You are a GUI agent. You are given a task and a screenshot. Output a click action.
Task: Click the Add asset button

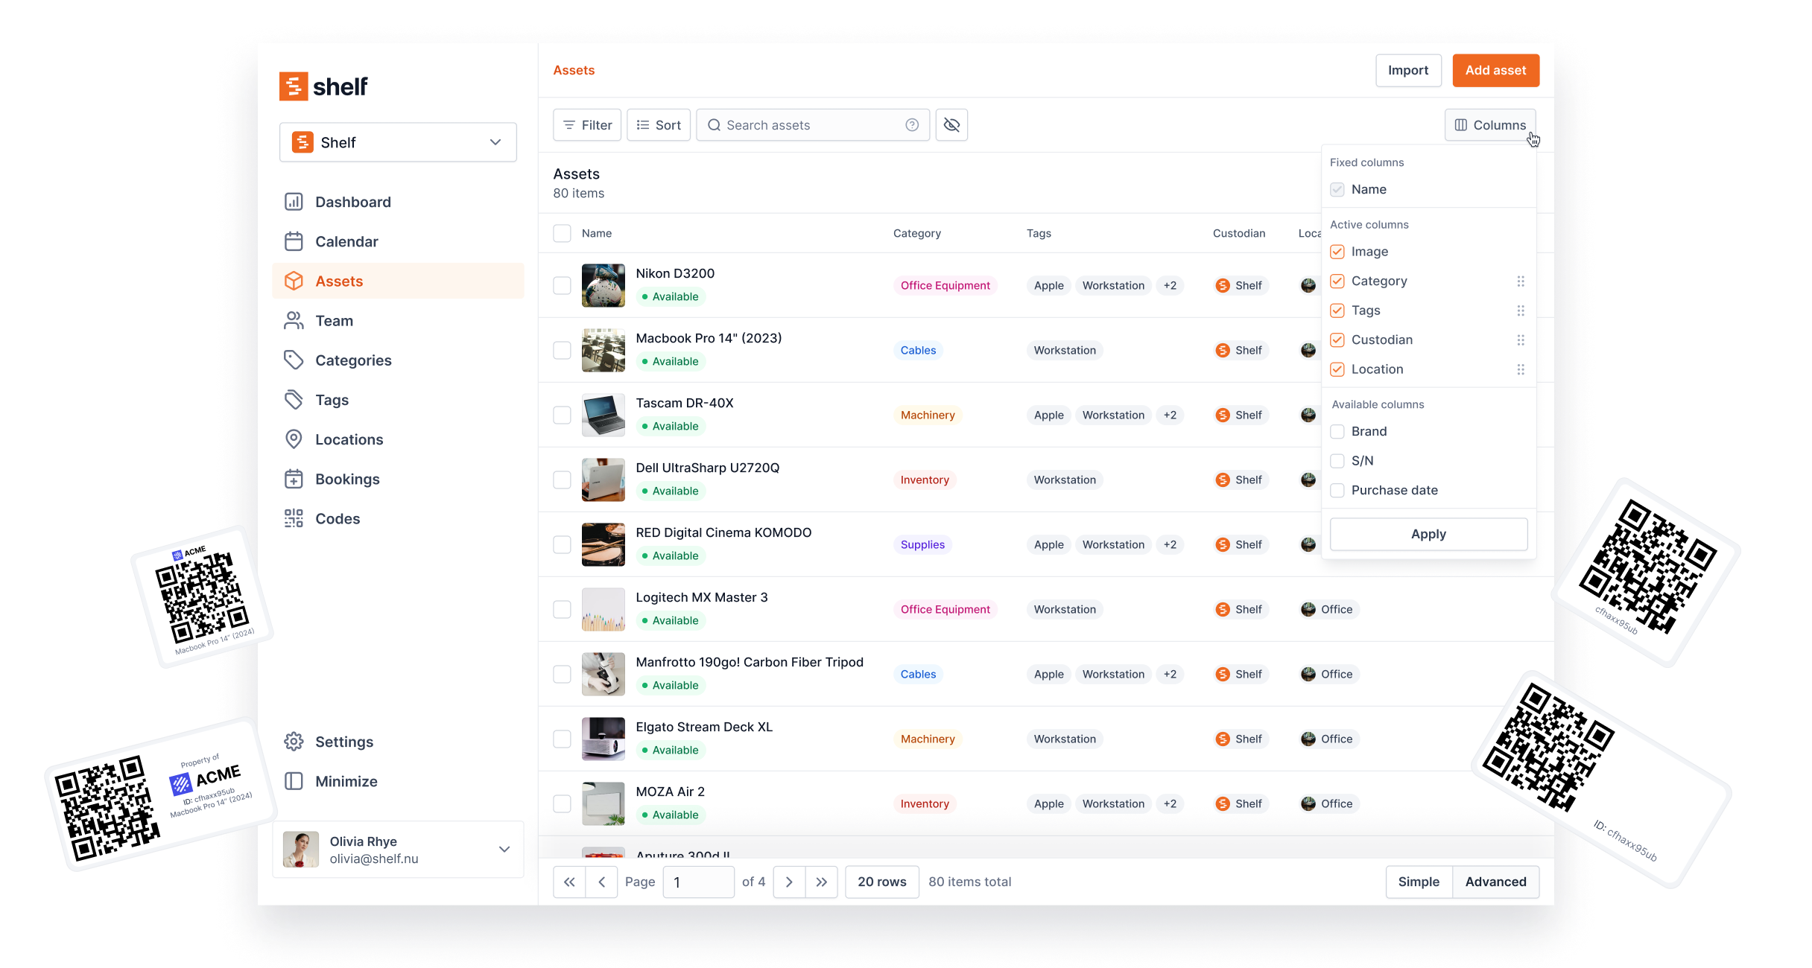tap(1495, 70)
